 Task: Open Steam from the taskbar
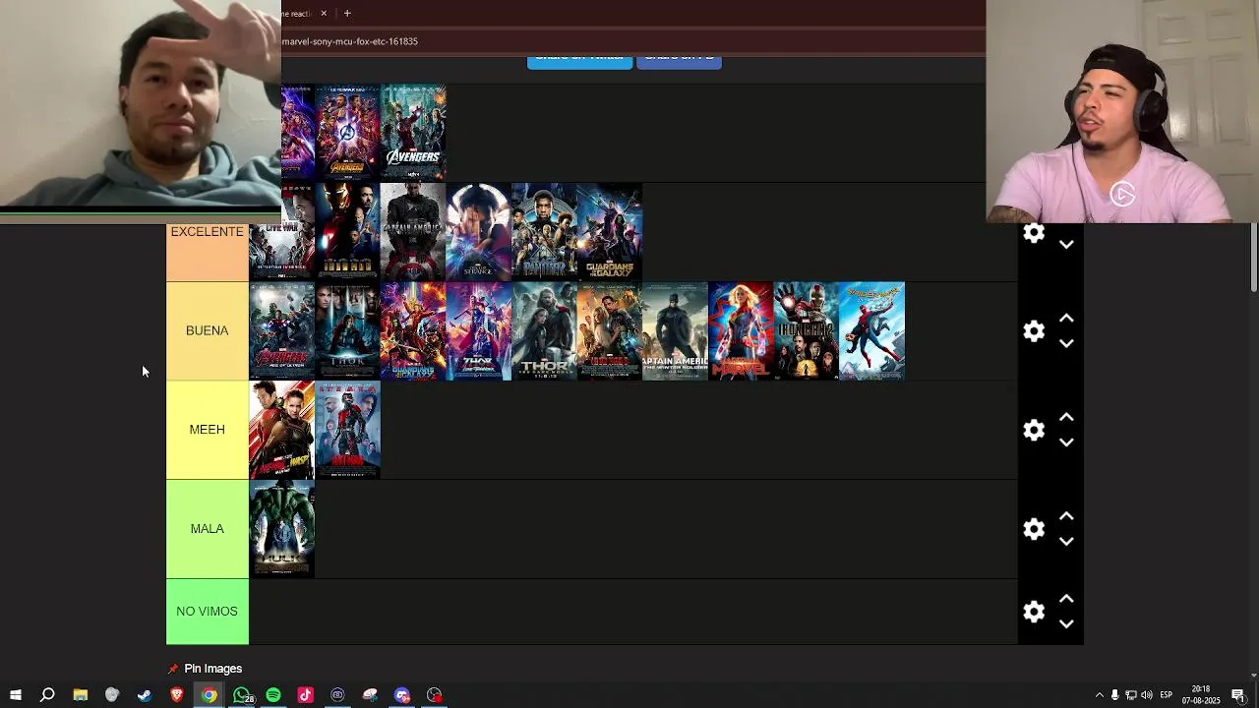(145, 695)
